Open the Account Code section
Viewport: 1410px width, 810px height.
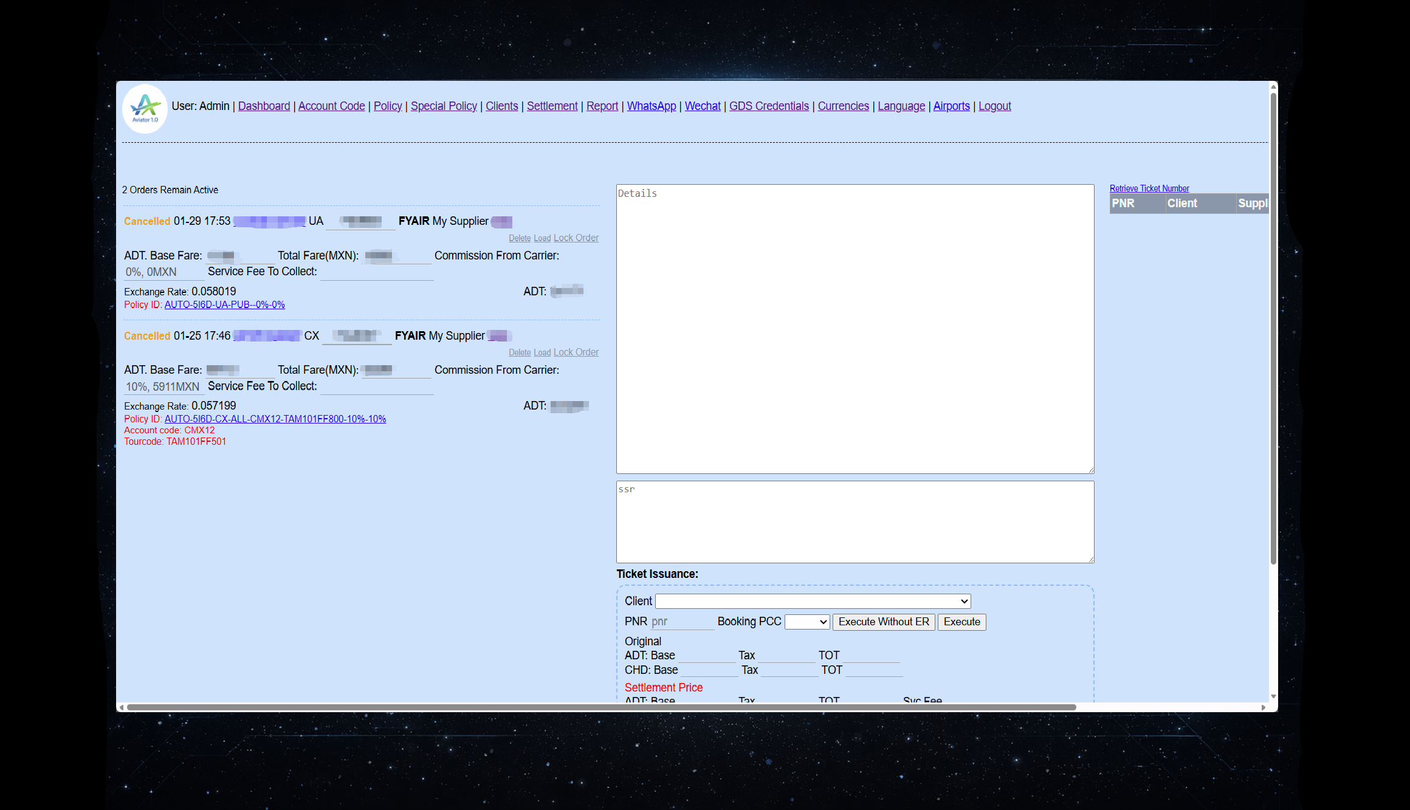click(x=331, y=106)
